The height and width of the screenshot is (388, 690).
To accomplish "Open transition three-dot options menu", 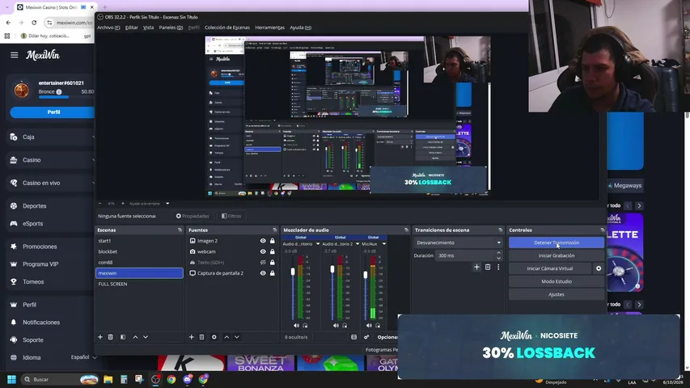I will coord(498,267).
